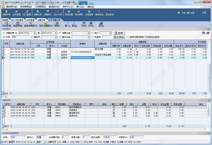Open 会员管理 from the main toolbar

17,13
